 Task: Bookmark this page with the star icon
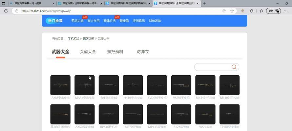point(232,11)
